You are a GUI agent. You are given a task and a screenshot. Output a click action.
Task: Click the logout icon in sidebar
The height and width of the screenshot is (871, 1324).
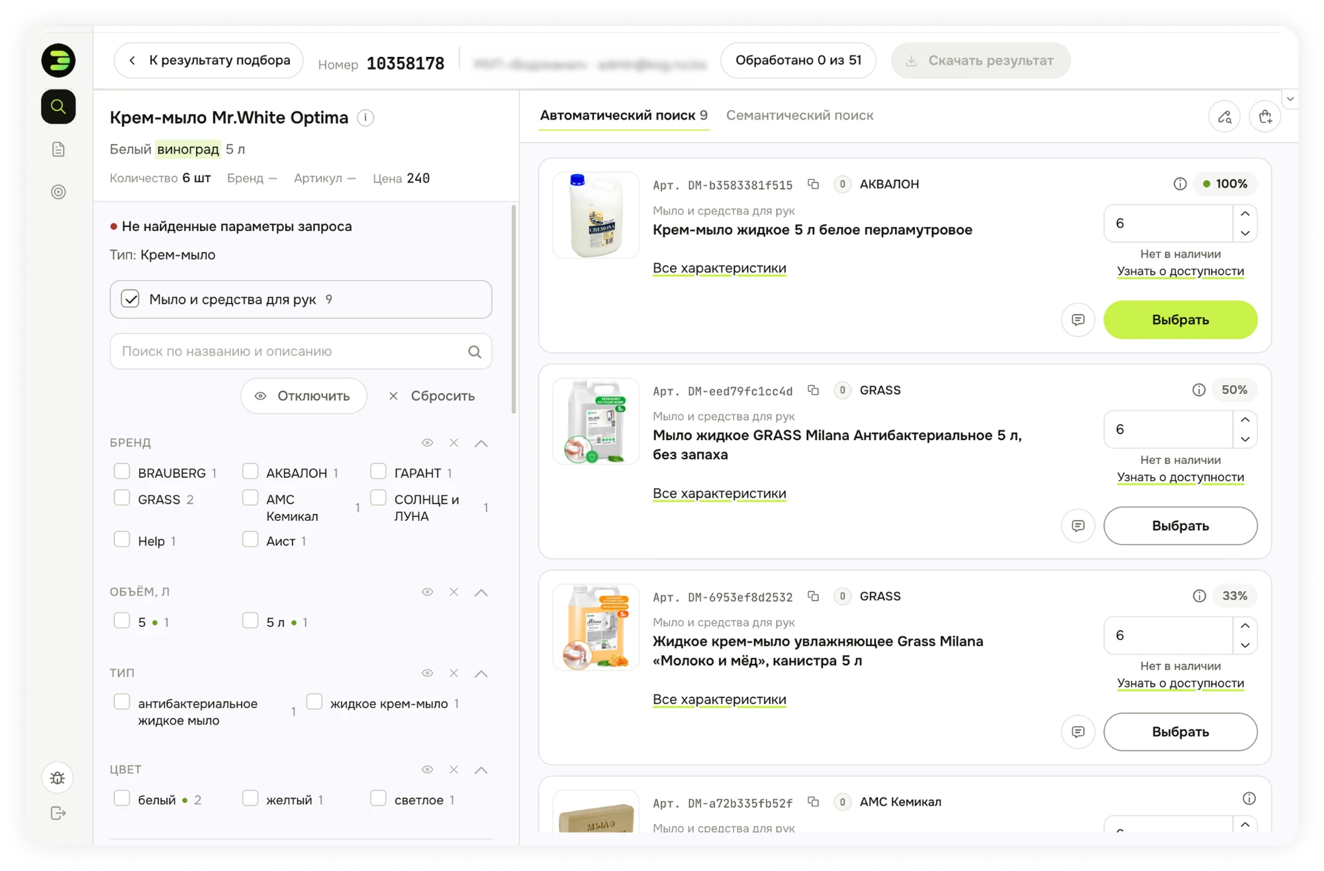click(x=58, y=813)
